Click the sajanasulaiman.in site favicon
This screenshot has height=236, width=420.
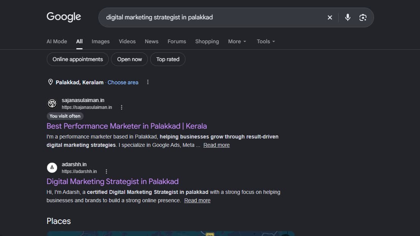coord(52,104)
